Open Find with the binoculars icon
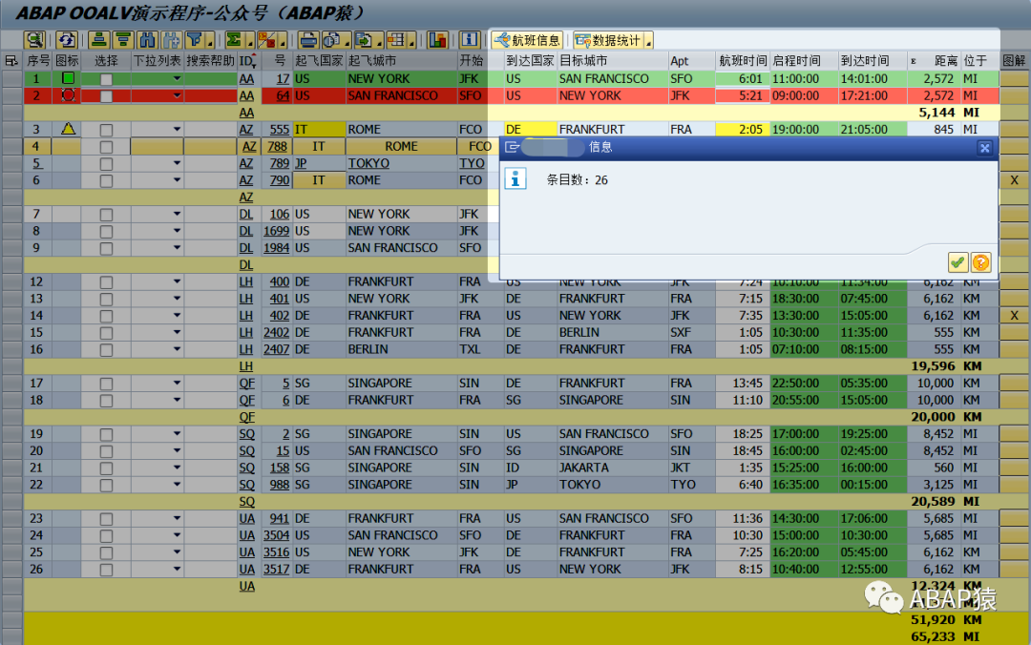The image size is (1031, 645). [147, 40]
